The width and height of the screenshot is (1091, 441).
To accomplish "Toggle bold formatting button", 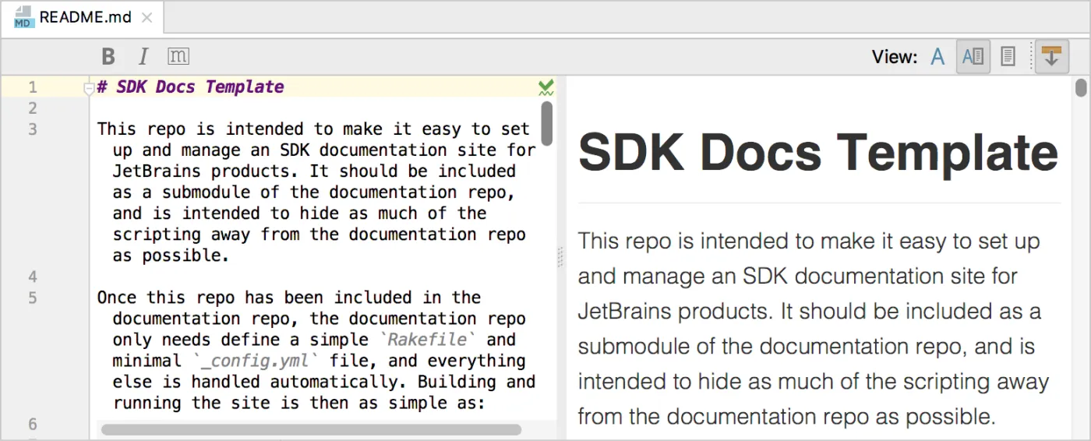I will (x=108, y=57).
